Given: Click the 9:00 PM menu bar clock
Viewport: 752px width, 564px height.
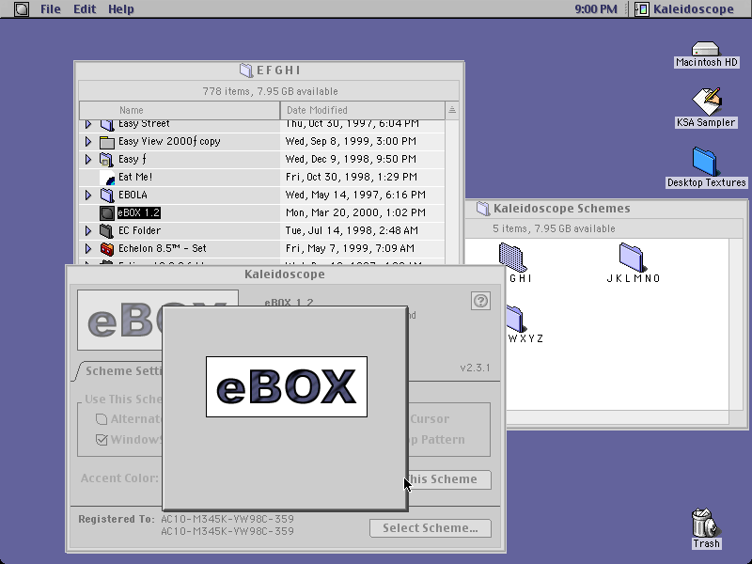Looking at the screenshot, I should click(x=596, y=9).
